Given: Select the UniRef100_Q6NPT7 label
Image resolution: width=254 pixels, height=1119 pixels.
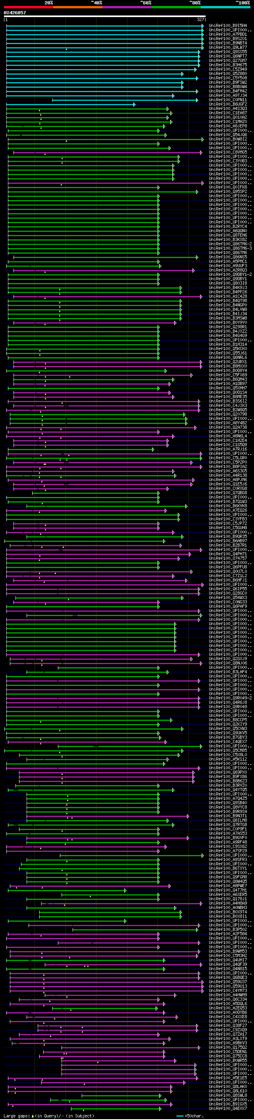Looking at the screenshot, I should click(228, 56).
